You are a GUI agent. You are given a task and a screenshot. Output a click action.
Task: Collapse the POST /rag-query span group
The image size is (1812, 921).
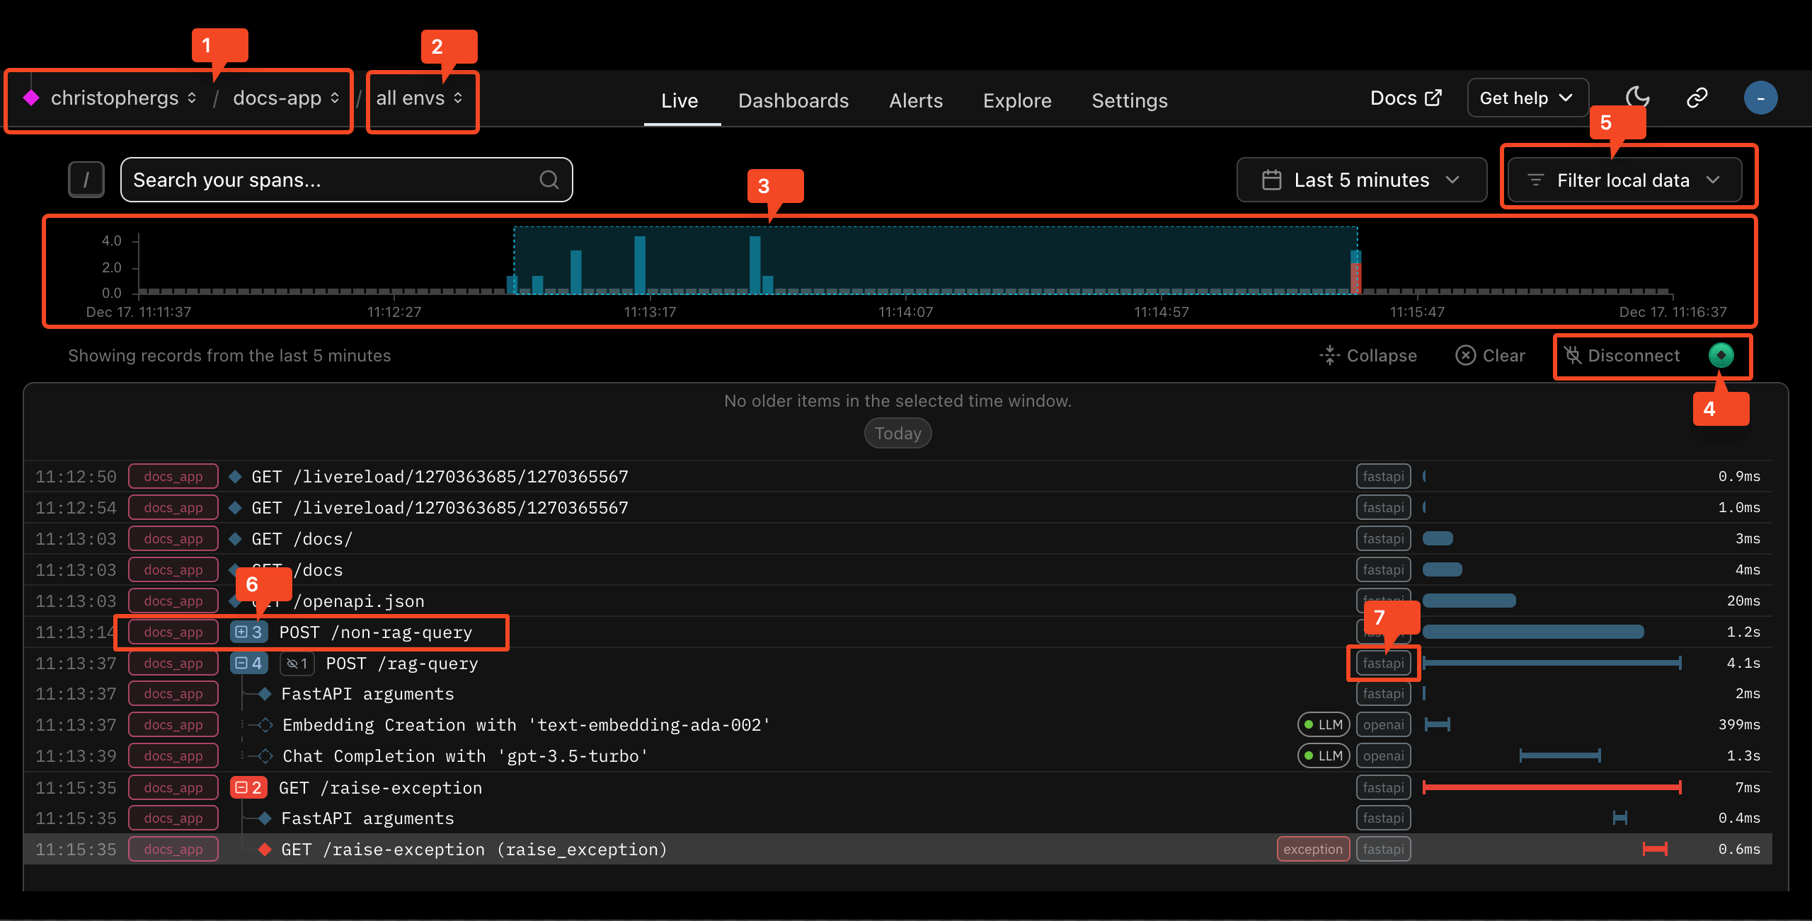click(x=248, y=664)
